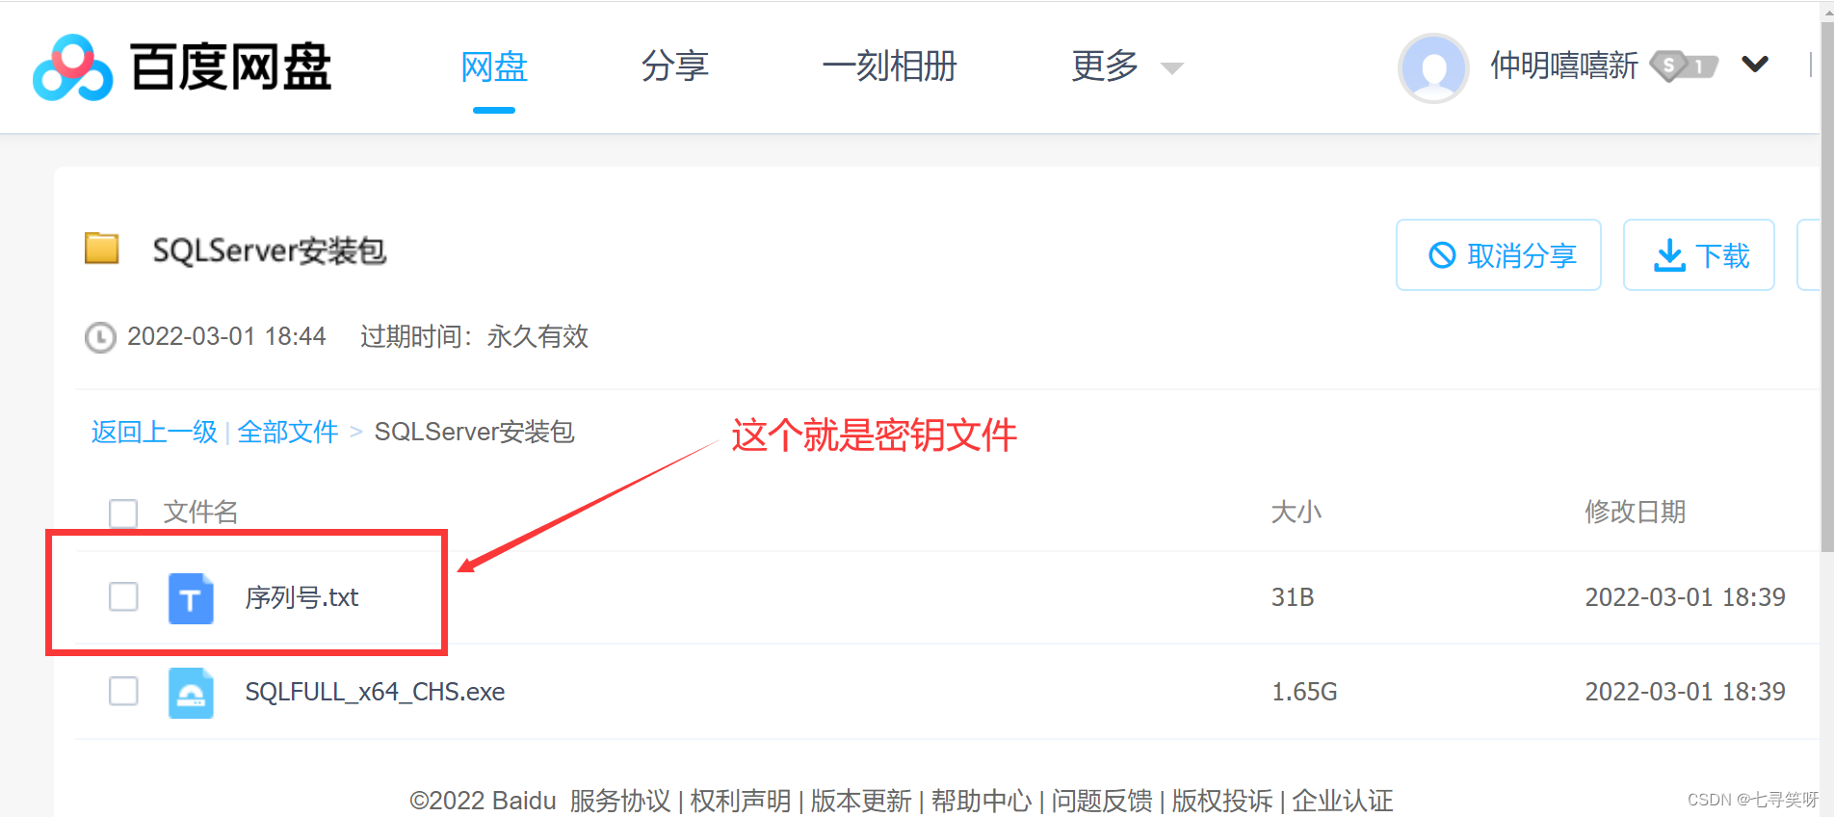Screen dimensions: 1834x817
Task: Open the user avatar profile picture
Action: tap(1433, 67)
